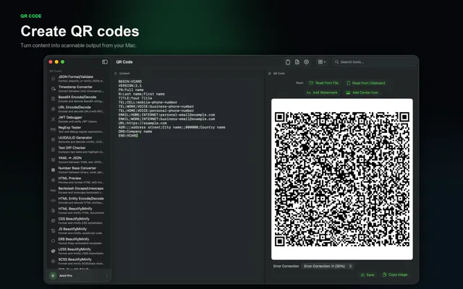Click the YAML to JSON icon

point(53,160)
